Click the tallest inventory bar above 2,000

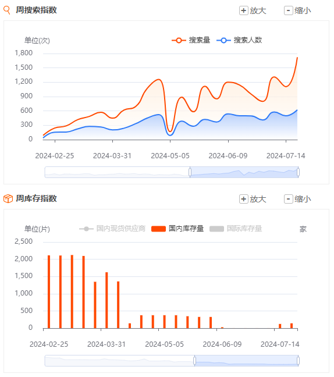[x=72, y=291]
